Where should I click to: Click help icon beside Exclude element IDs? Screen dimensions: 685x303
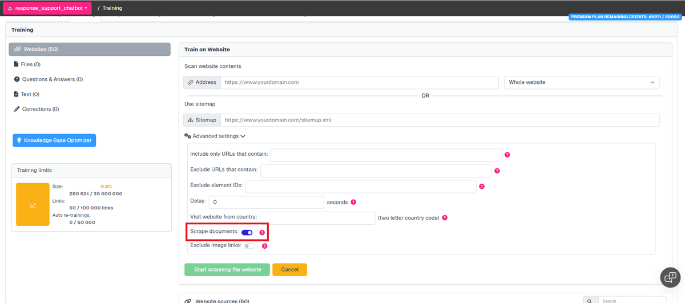point(482,187)
